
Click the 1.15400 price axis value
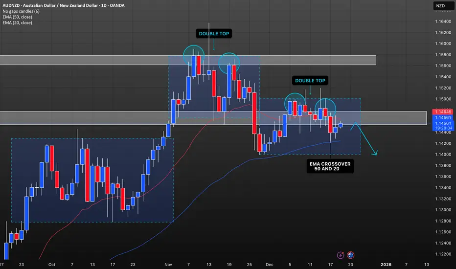[443, 77]
